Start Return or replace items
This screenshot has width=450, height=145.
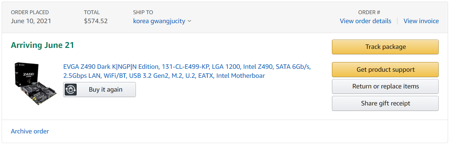click(385, 86)
